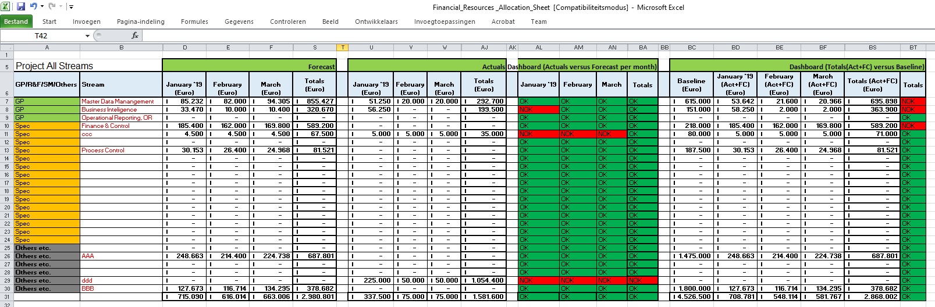Open the Acrobat ribbon tab

tap(503, 22)
